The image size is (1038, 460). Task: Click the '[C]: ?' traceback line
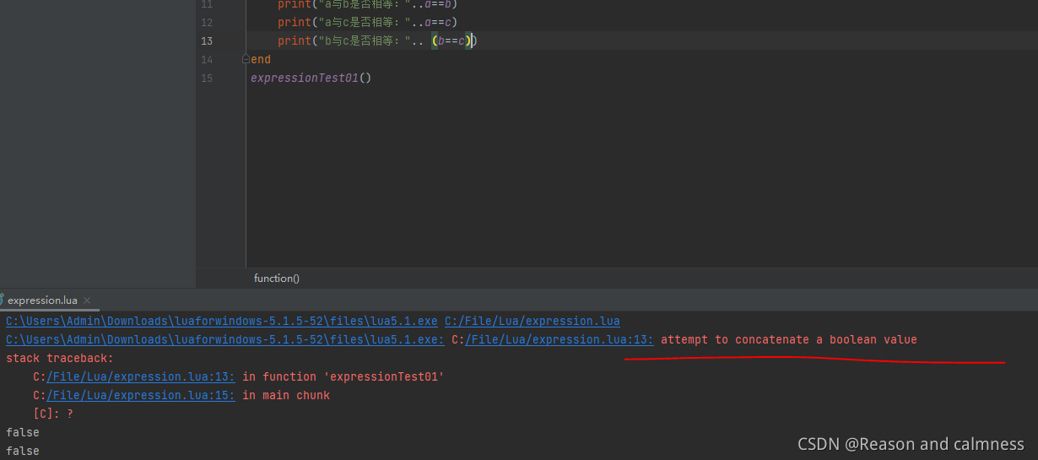[53, 414]
